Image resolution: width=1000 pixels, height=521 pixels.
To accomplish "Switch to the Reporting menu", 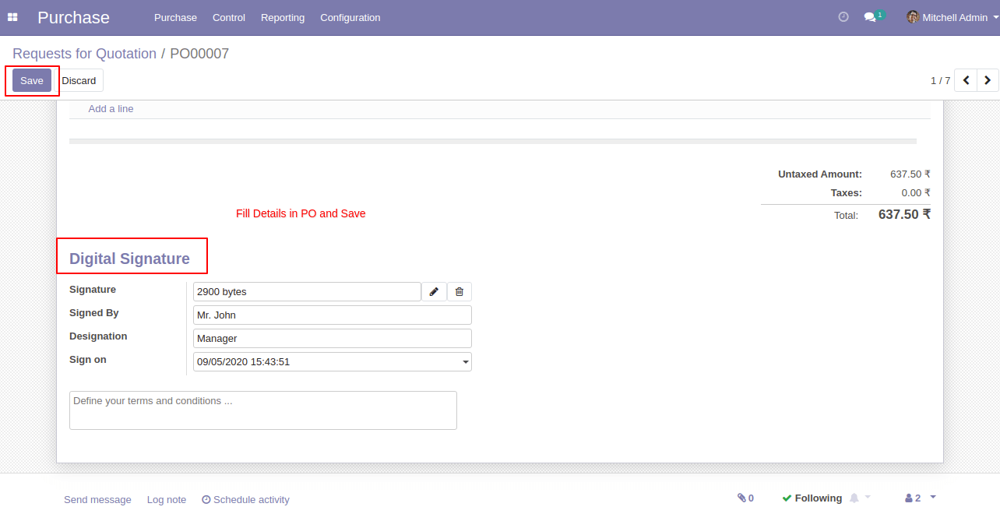I will point(282,17).
